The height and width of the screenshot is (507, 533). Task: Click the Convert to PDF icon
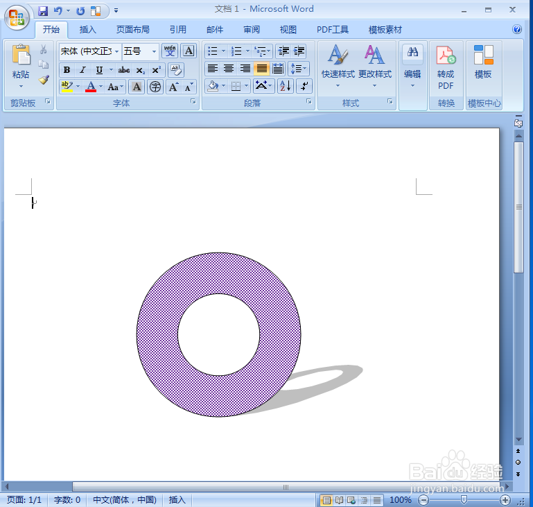pyautogui.click(x=446, y=55)
